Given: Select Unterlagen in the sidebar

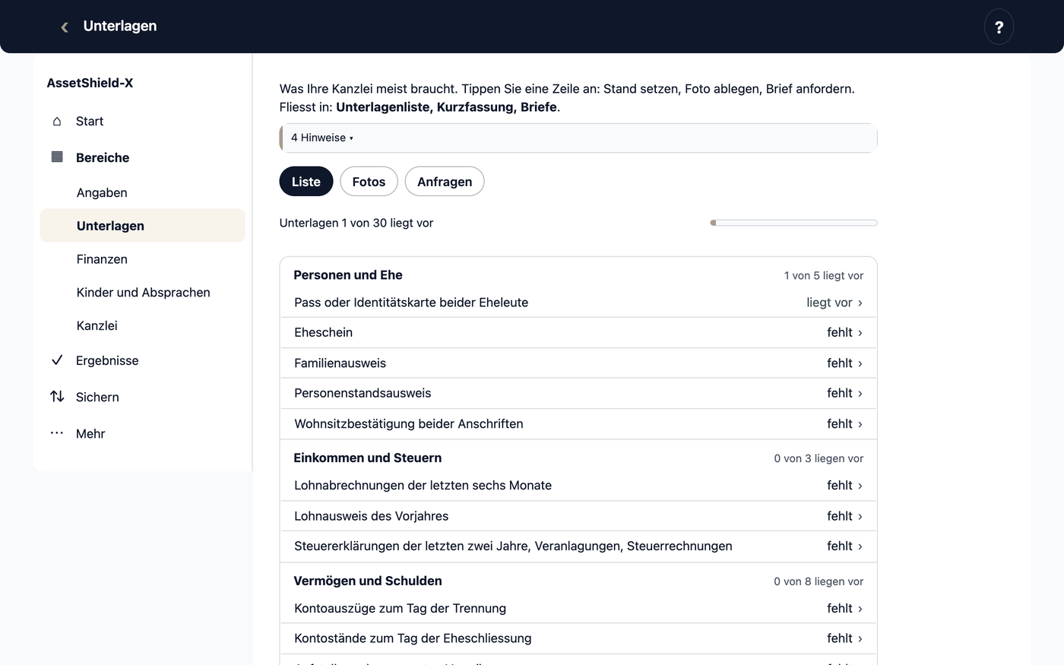Looking at the screenshot, I should [x=143, y=226].
